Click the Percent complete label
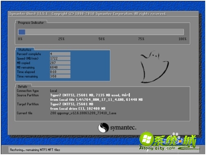This screenshot has width=206, height=155. point(29,54)
